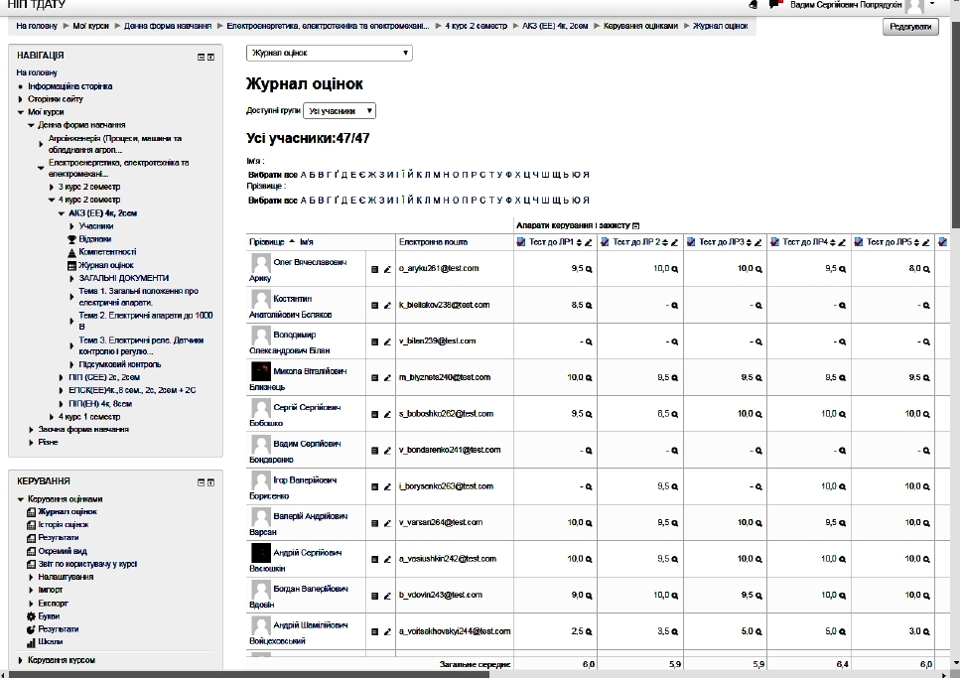Click the sort arrows icon for Тест до ЛР3

750,242
